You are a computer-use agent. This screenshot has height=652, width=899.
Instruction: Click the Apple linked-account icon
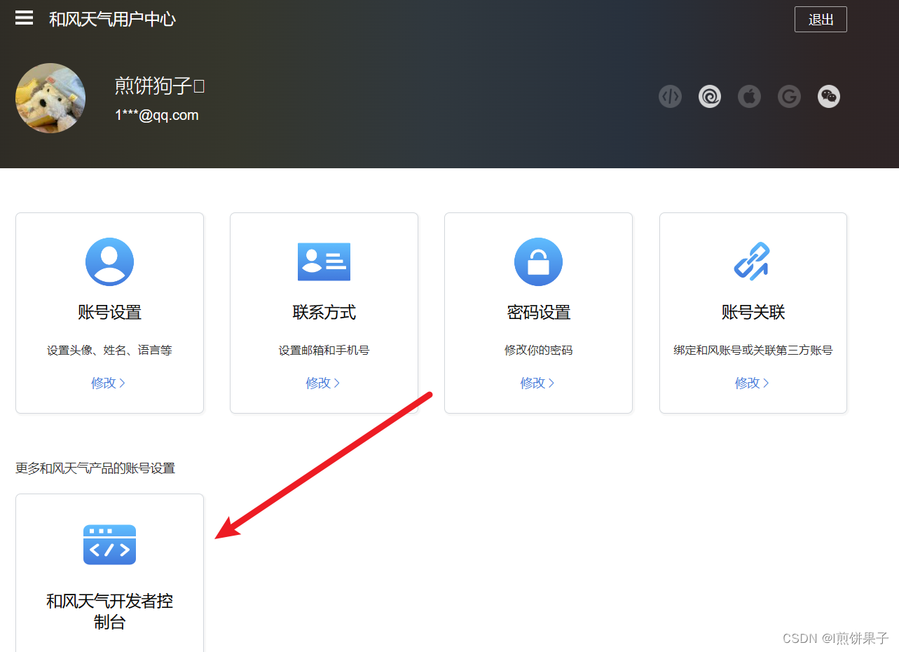pos(750,96)
